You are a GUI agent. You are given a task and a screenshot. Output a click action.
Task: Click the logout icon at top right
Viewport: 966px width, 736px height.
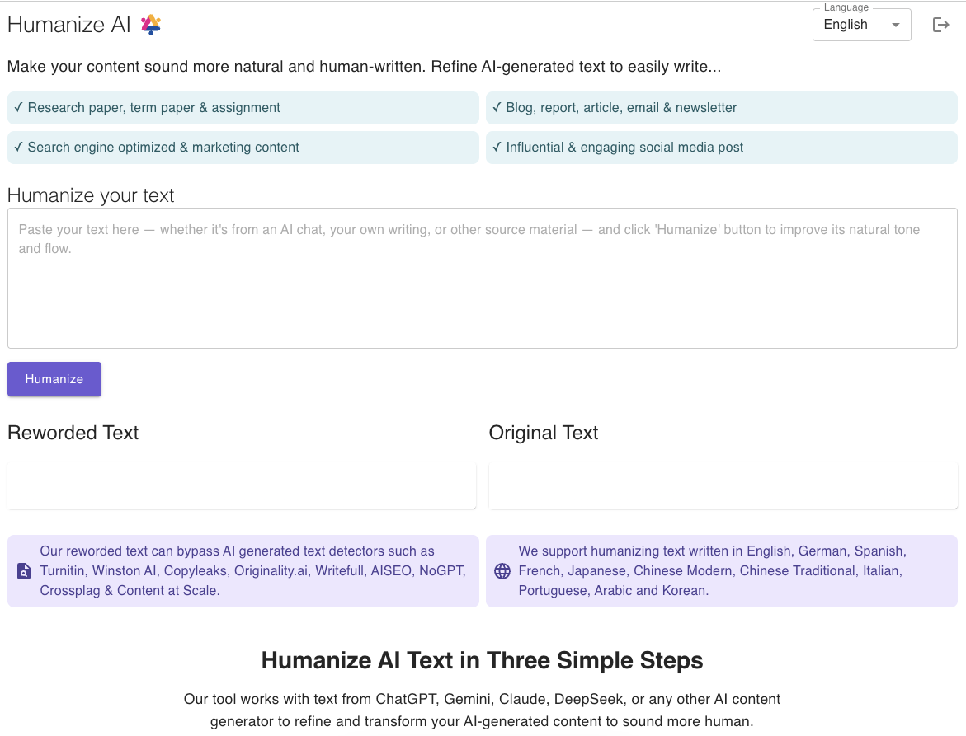tap(940, 25)
